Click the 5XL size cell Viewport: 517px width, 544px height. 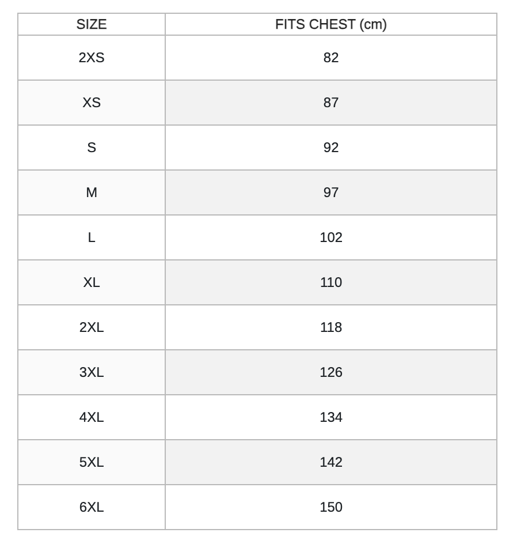tap(92, 462)
